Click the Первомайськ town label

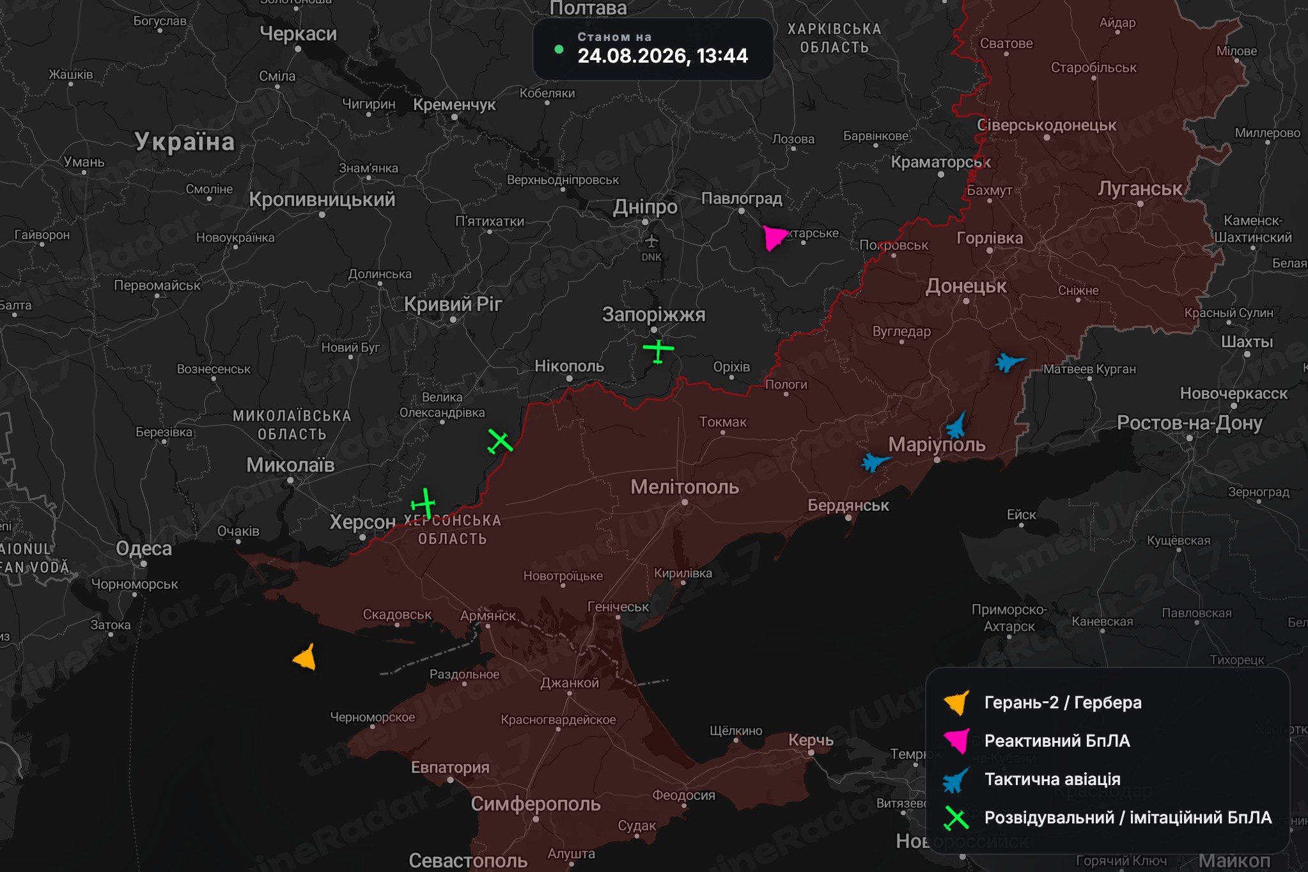pyautogui.click(x=157, y=286)
